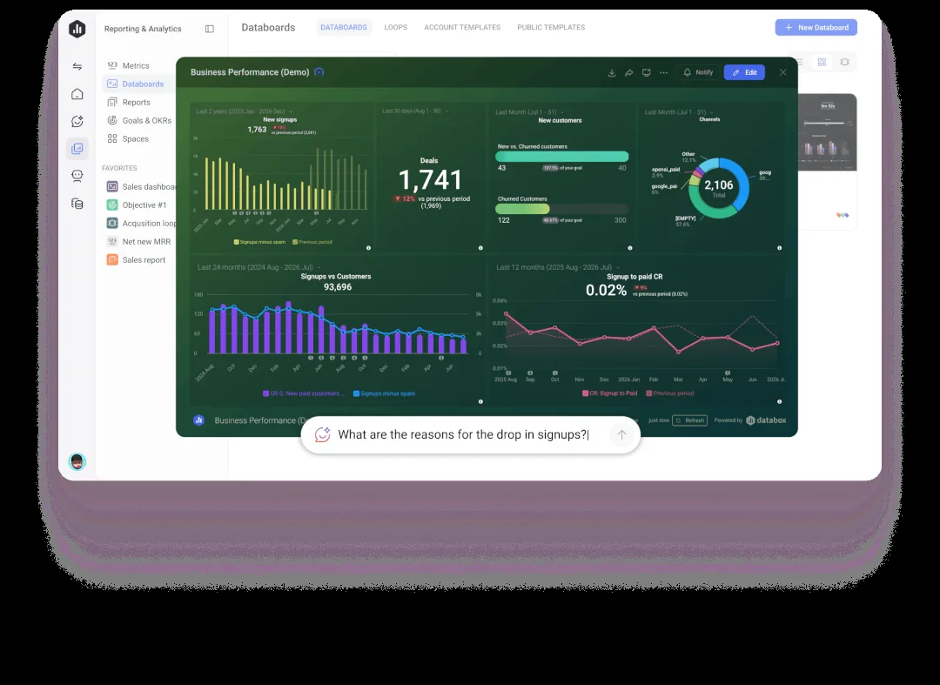Viewport: 940px width, 685px height.
Task: Switch to the Loops tab
Action: 396,28
